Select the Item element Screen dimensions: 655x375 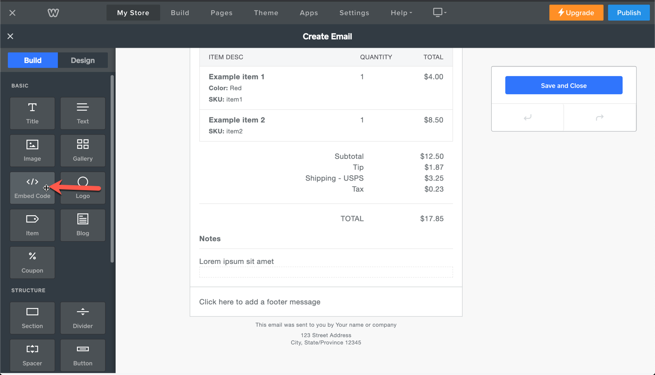32,225
